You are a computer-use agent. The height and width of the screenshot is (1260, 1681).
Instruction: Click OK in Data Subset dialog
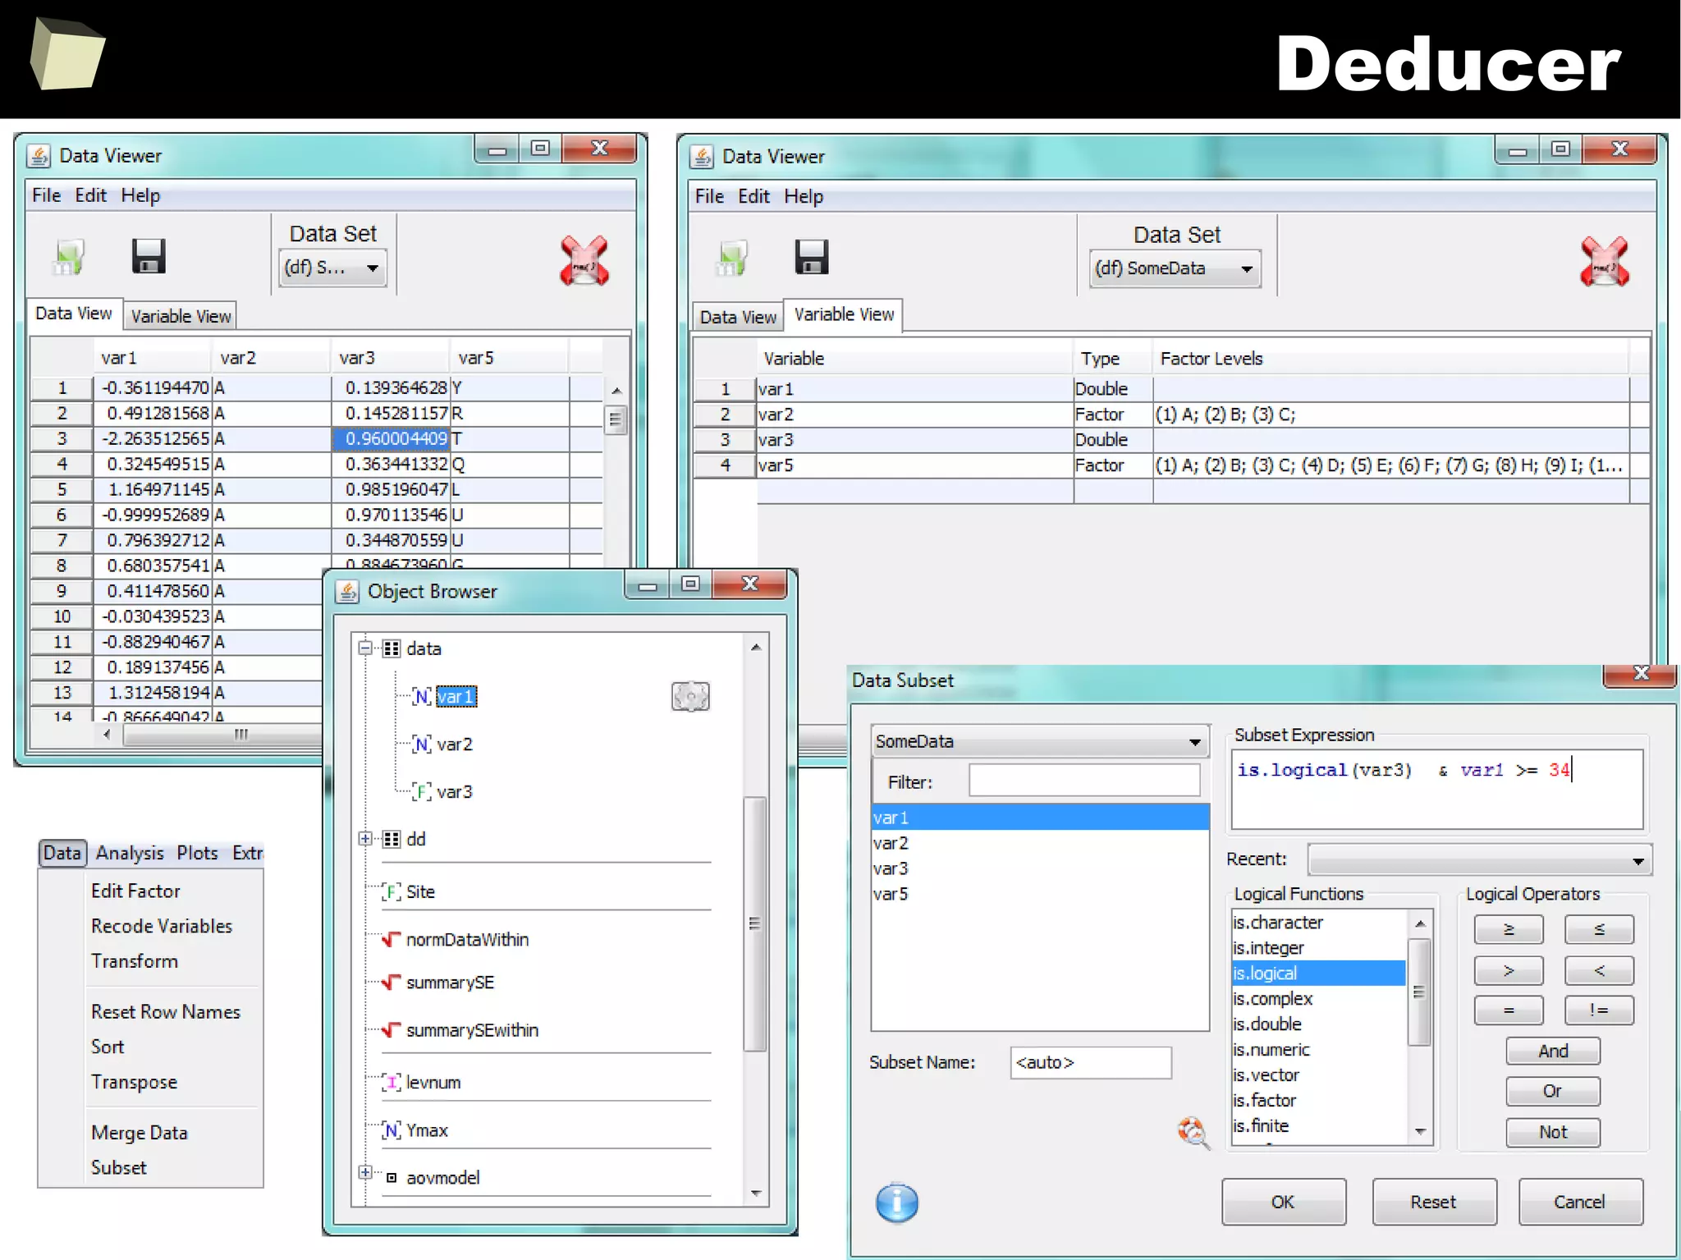1283,1202
